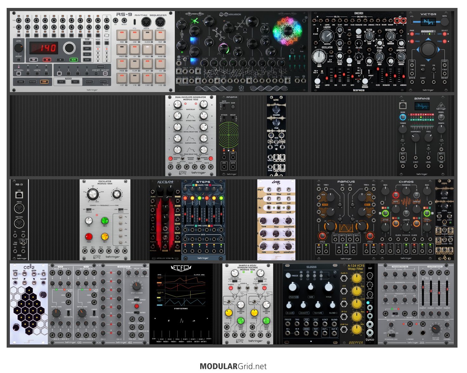Click the fast-forward arrows button beside LENGTH
467x373 pixels.
point(47,73)
